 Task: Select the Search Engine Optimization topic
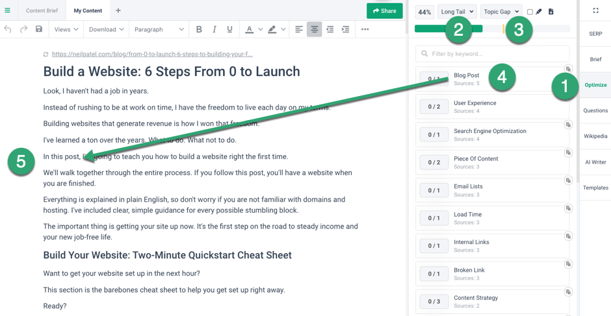tap(492, 135)
